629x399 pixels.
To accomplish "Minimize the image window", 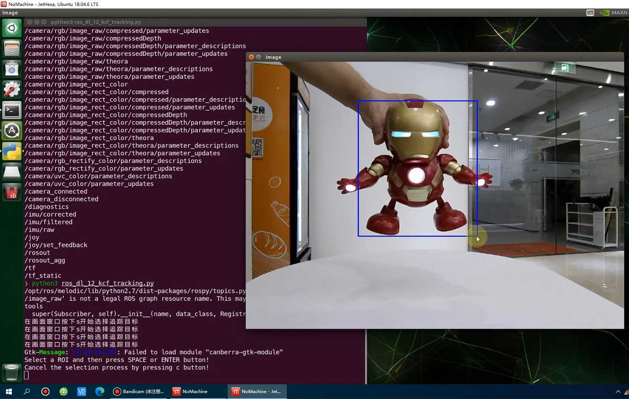I will click(259, 57).
